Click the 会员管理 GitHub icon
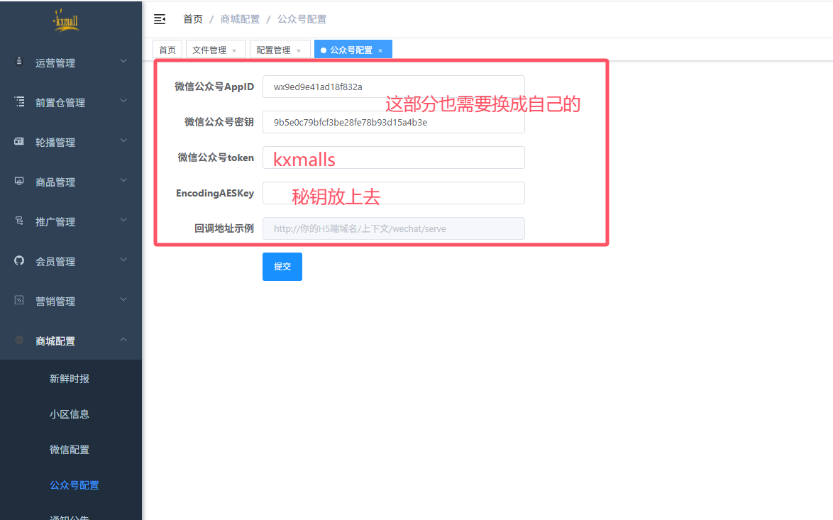Screen dimensions: 833x520 [19, 261]
